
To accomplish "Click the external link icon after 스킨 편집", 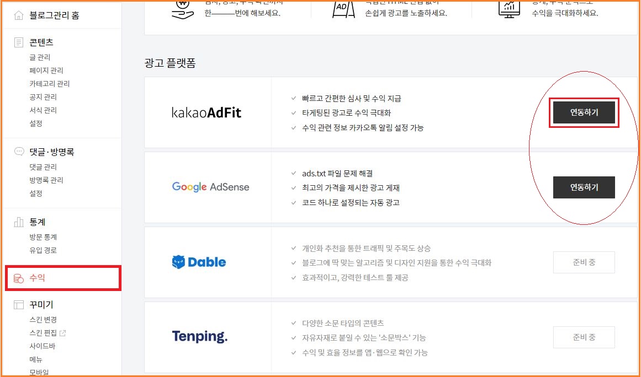I will point(62,333).
